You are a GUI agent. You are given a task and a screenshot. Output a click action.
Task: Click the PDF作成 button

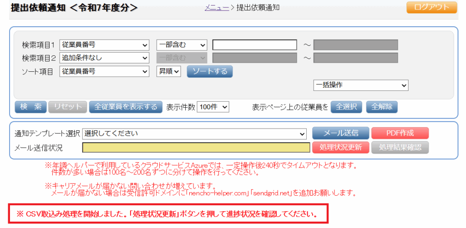point(400,133)
